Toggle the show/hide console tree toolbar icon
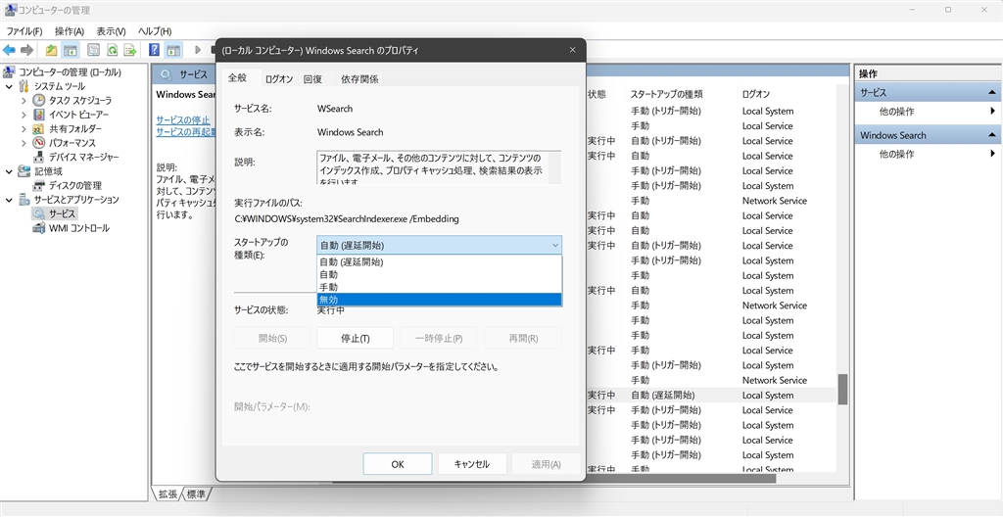 pos(71,50)
